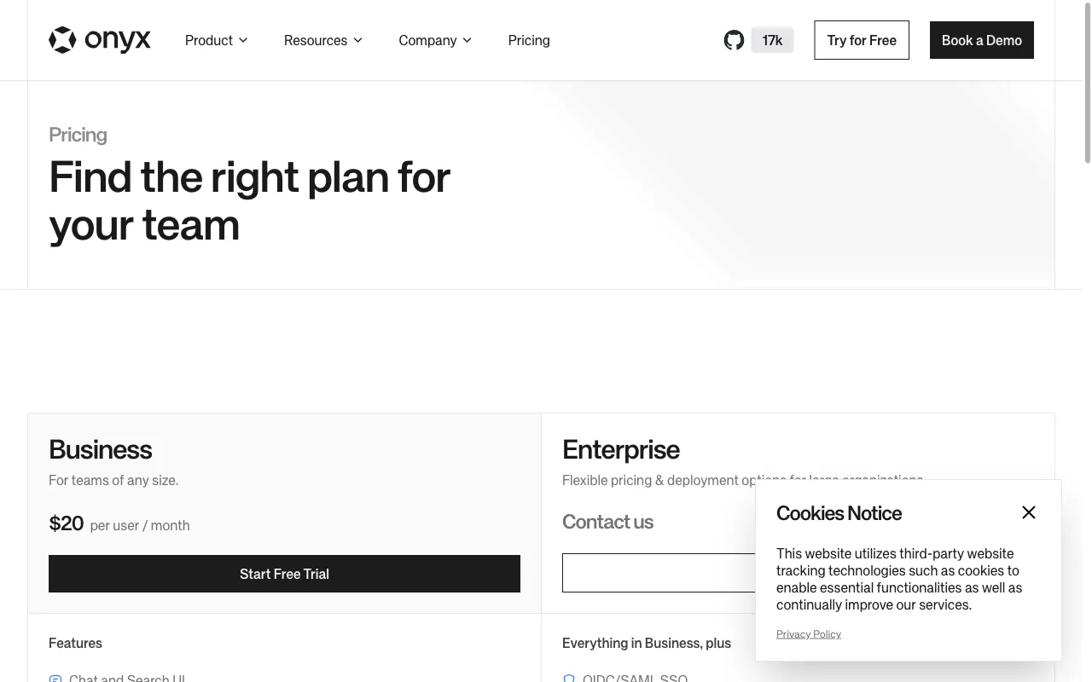This screenshot has height=682, width=1092.
Task: Expand the Product dropdown chevron
Action: [243, 40]
